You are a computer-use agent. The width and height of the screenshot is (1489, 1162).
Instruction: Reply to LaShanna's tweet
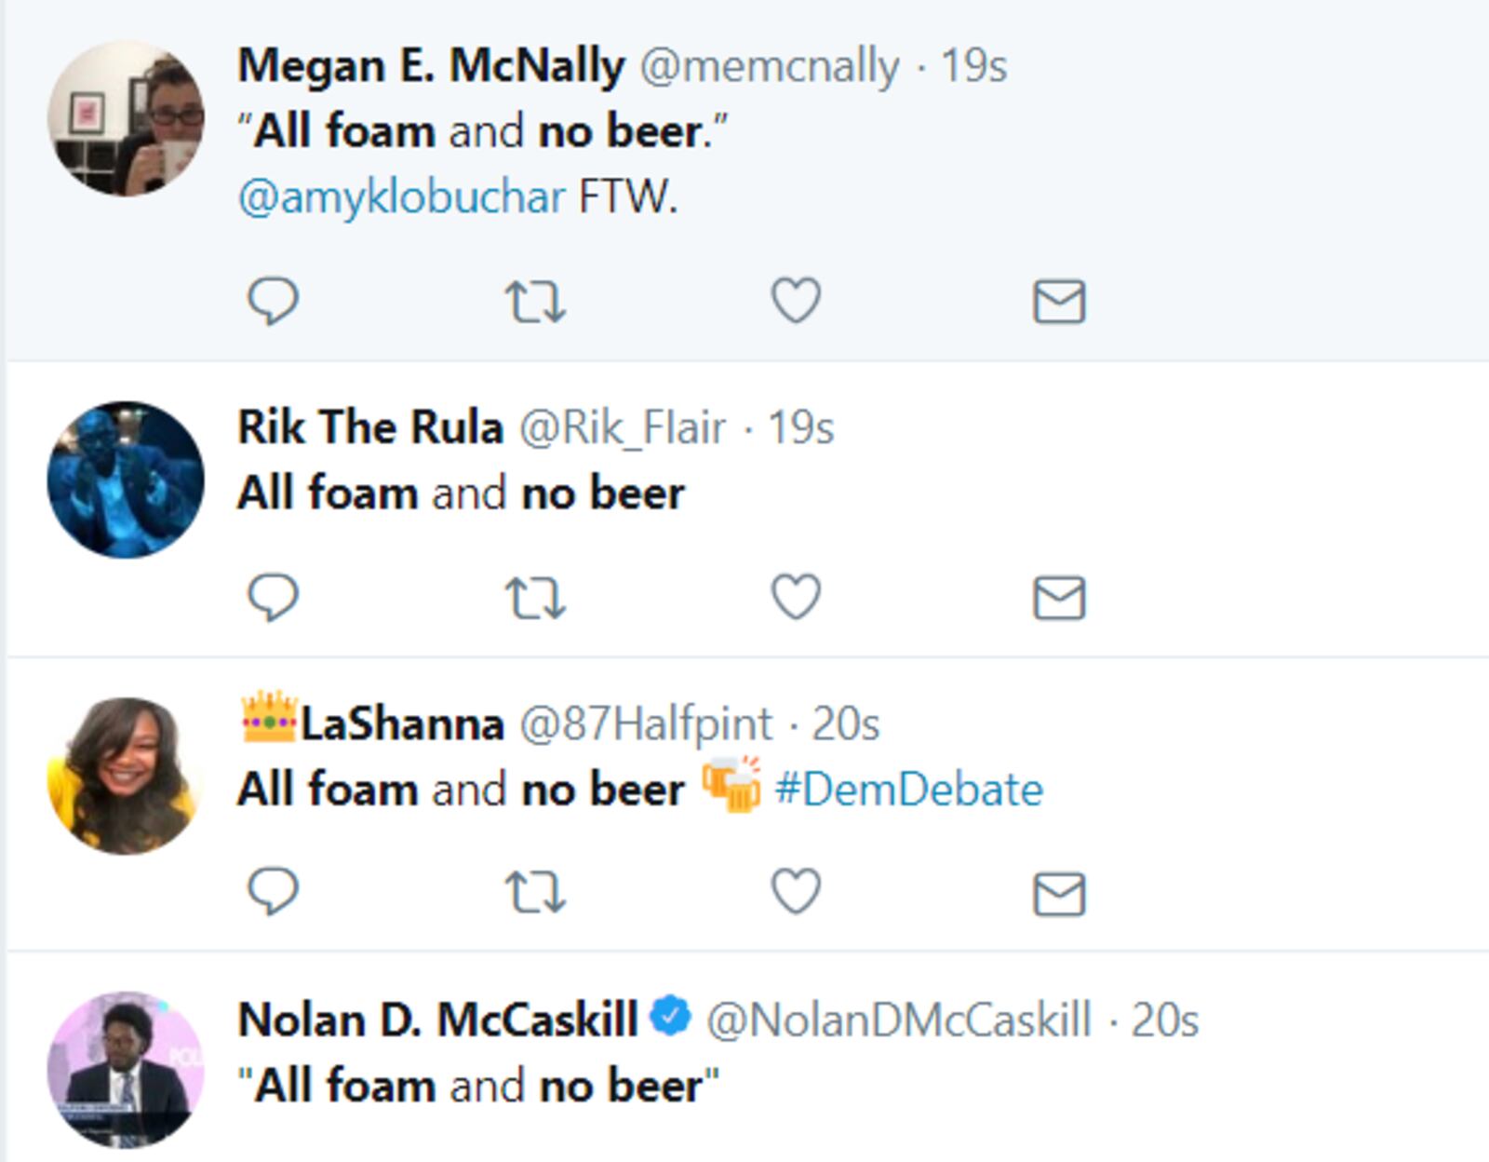click(273, 891)
